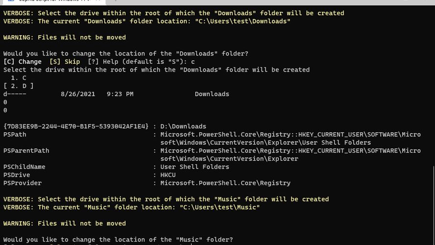Image resolution: width=435 pixels, height=245 pixels.
Task: Click the "[?] Help" prompt option
Action: [99, 62]
